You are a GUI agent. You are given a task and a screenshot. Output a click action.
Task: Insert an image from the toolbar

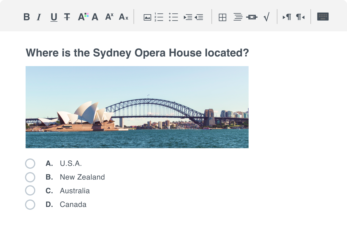(x=147, y=17)
